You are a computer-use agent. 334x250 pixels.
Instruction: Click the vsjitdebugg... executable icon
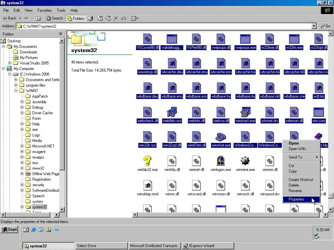[172, 39]
